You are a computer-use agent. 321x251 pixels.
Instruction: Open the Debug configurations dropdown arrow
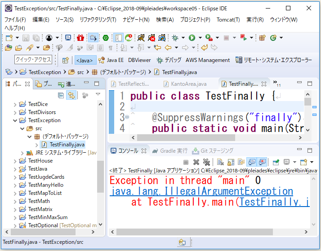(183, 38)
